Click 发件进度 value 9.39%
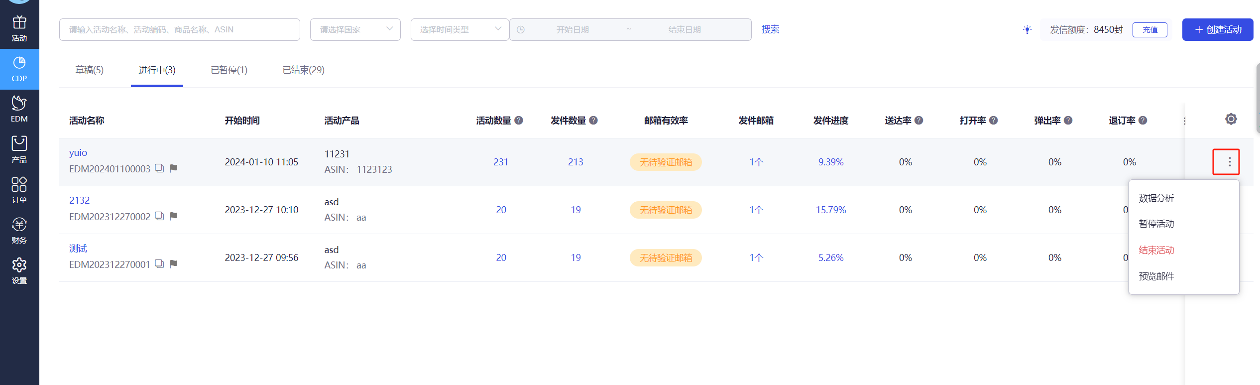Viewport: 1260px width, 385px height. coord(831,162)
